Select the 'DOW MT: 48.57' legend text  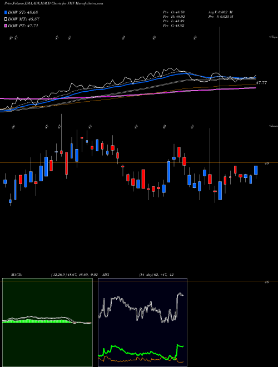tap(24, 19)
